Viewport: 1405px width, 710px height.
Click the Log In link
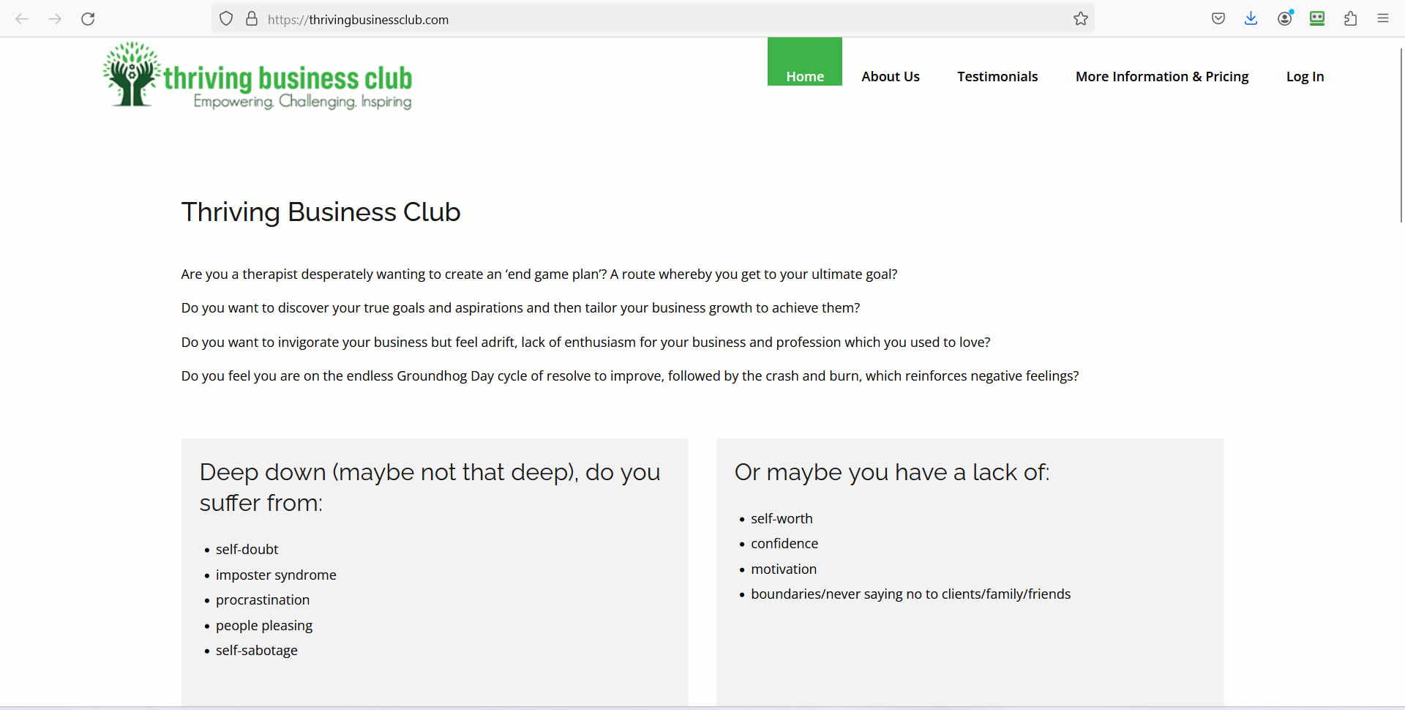(1305, 76)
